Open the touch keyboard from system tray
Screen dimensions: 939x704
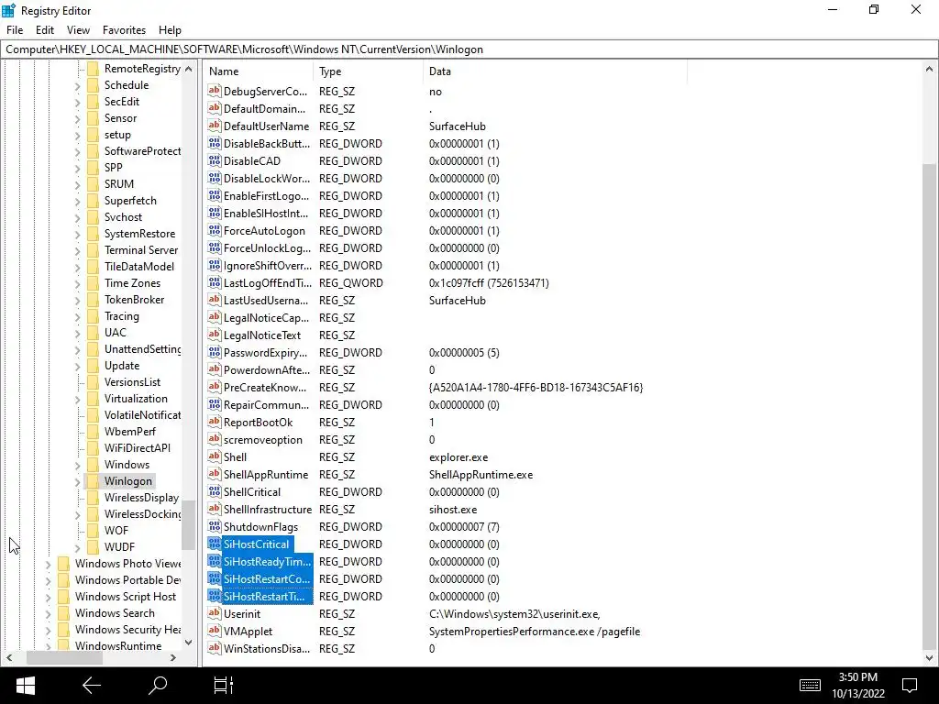[810, 686]
